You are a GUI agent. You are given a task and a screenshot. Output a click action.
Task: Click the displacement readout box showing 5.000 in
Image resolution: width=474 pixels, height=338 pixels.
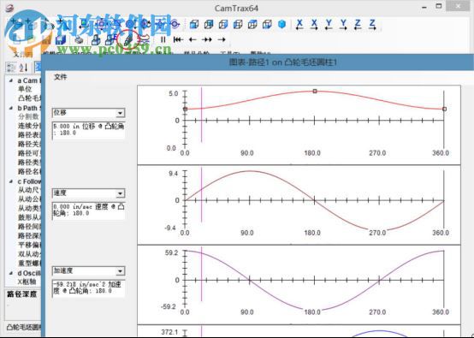[x=89, y=130]
